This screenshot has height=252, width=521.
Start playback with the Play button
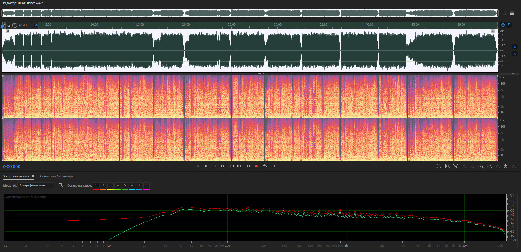(x=206, y=166)
